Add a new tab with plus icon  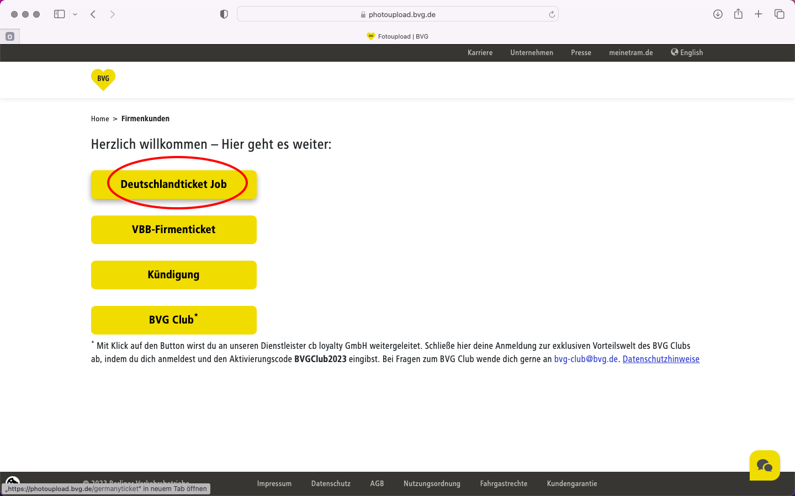[x=759, y=14]
